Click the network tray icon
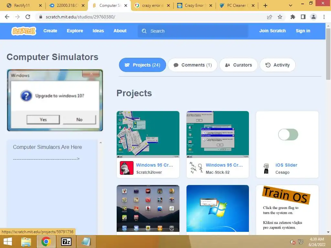The image size is (331, 248). (x=301, y=242)
